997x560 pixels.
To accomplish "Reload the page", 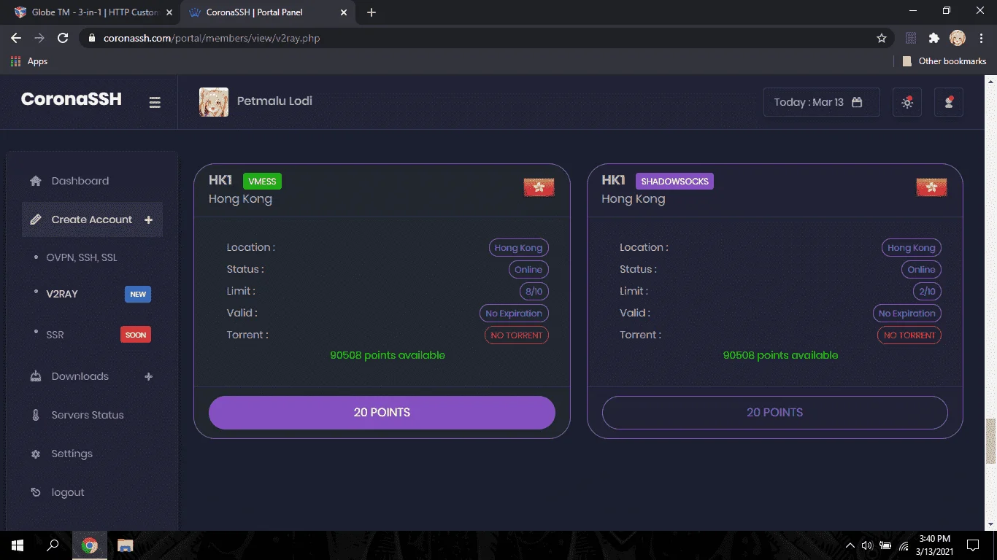I will click(x=63, y=38).
